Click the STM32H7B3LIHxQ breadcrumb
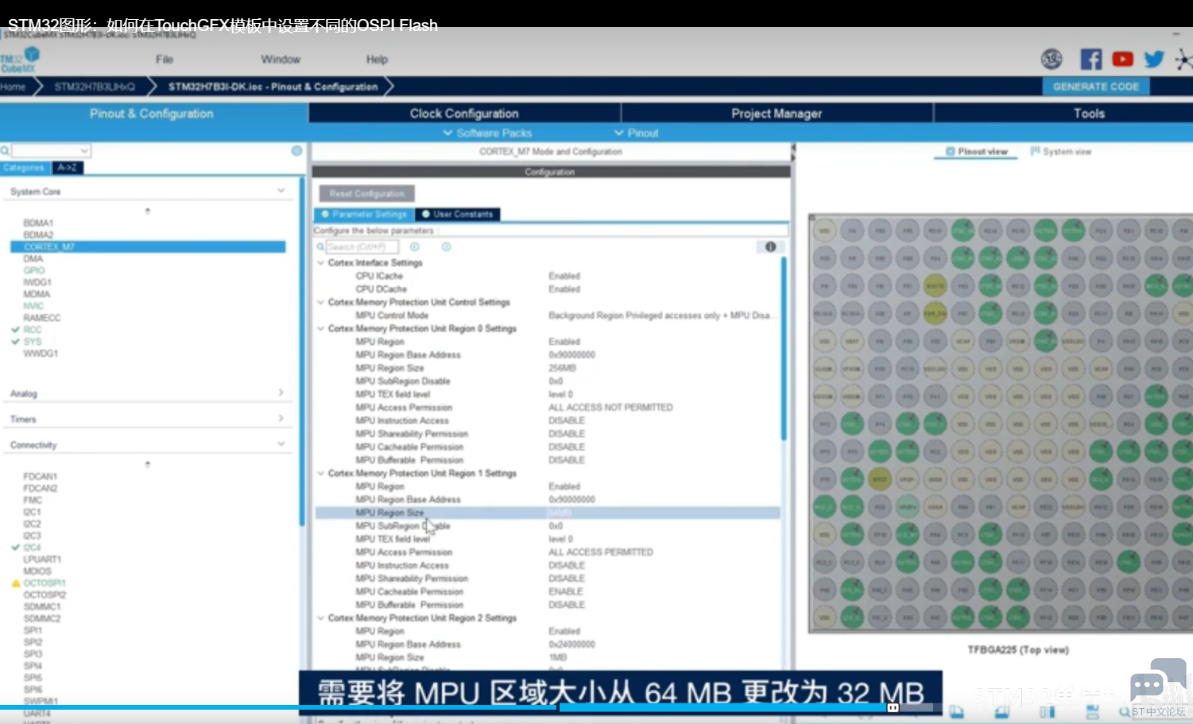 95,87
